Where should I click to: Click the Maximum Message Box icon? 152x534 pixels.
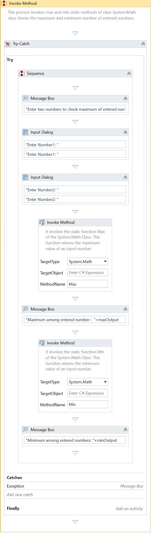click(26, 309)
